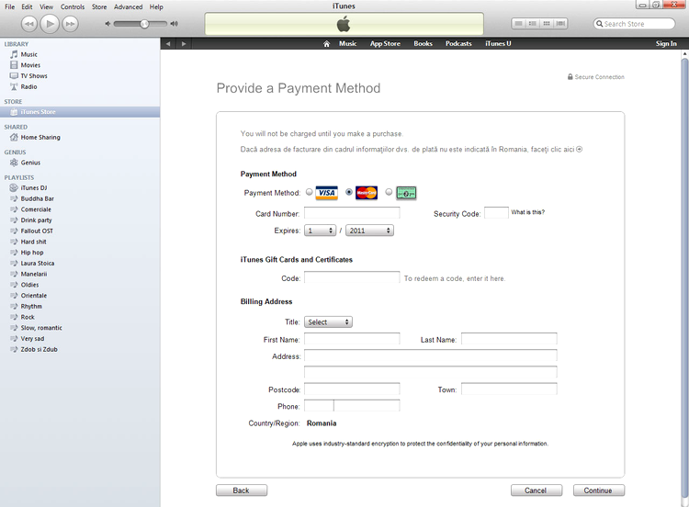Click the MasterCard logo
Viewport: 689px width, 507px height.
(x=366, y=193)
